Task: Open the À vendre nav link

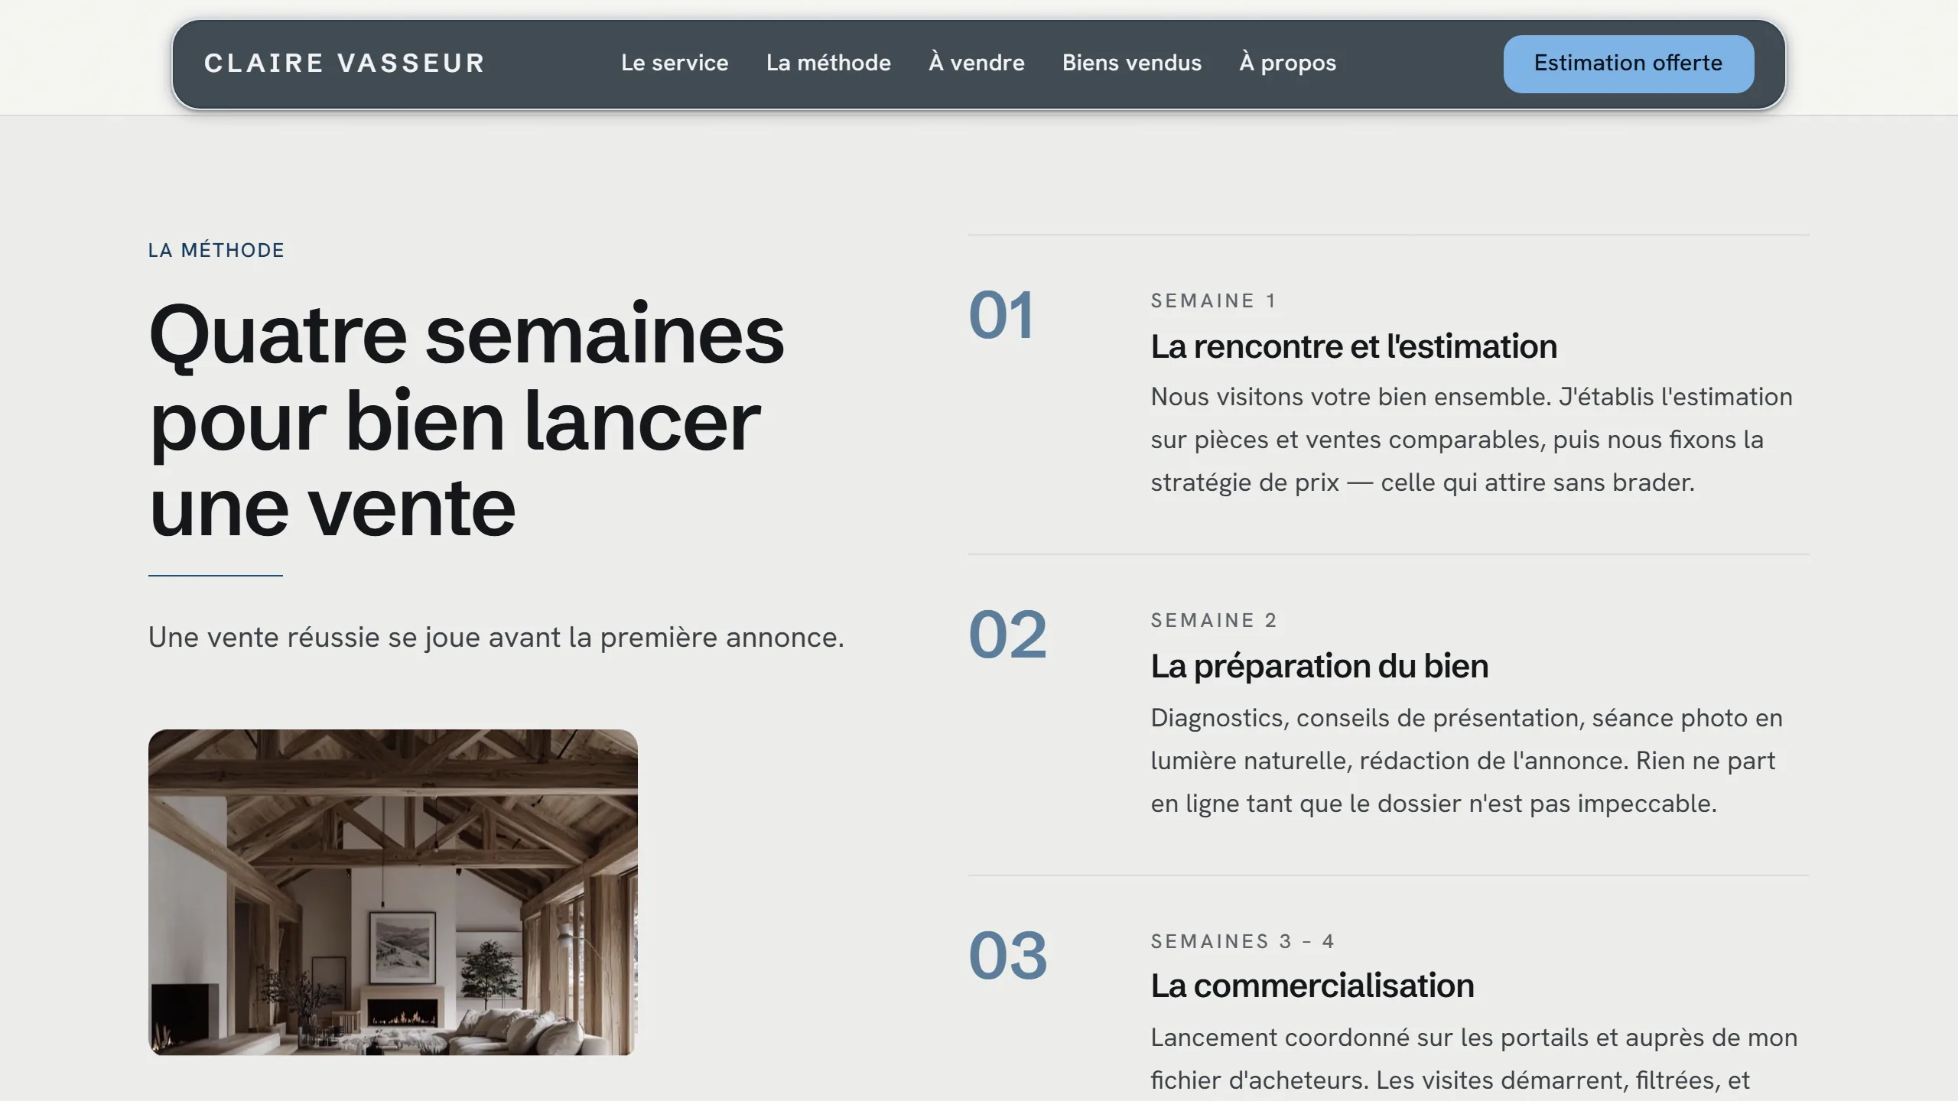Action: click(x=977, y=63)
